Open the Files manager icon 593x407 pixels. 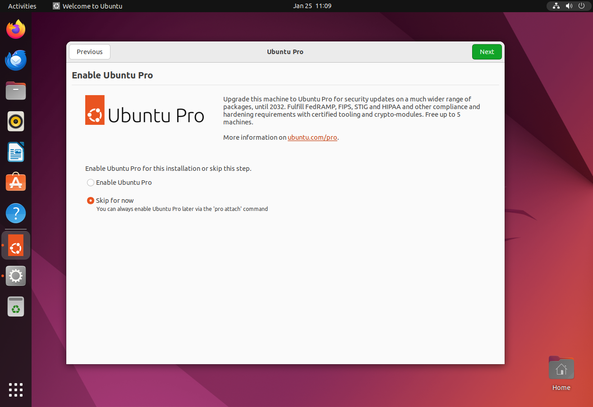click(x=16, y=91)
